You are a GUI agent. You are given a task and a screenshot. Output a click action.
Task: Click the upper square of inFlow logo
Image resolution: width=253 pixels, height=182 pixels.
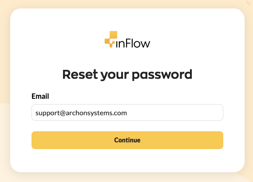tap(114, 35)
